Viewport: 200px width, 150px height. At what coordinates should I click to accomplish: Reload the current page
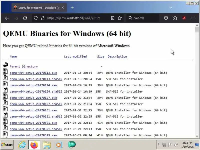point(25,18)
